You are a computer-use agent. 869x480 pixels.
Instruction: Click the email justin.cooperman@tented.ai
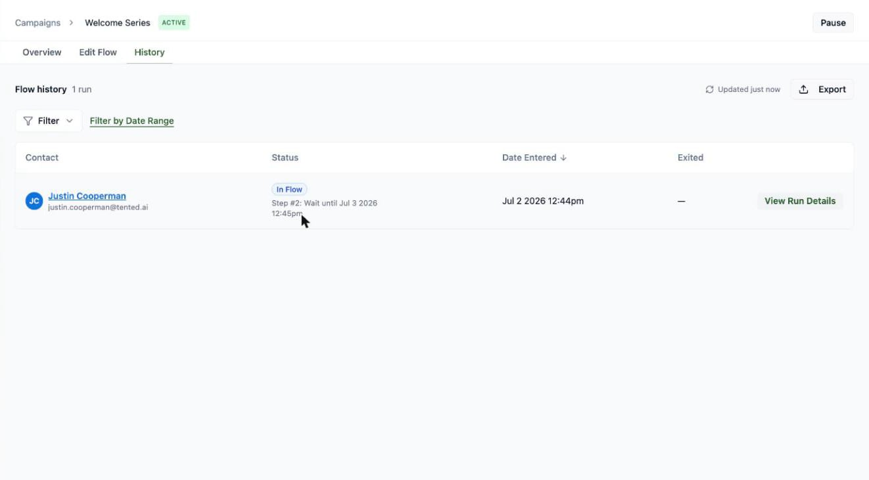click(x=98, y=207)
